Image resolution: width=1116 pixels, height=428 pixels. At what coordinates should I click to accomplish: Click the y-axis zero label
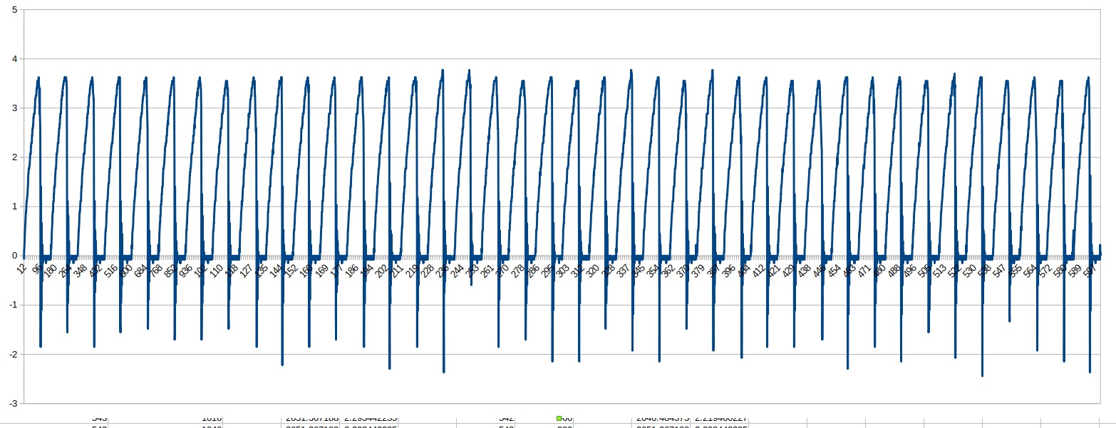pyautogui.click(x=15, y=256)
